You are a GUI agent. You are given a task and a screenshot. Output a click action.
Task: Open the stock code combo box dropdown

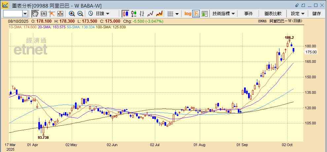click(x=25, y=13)
